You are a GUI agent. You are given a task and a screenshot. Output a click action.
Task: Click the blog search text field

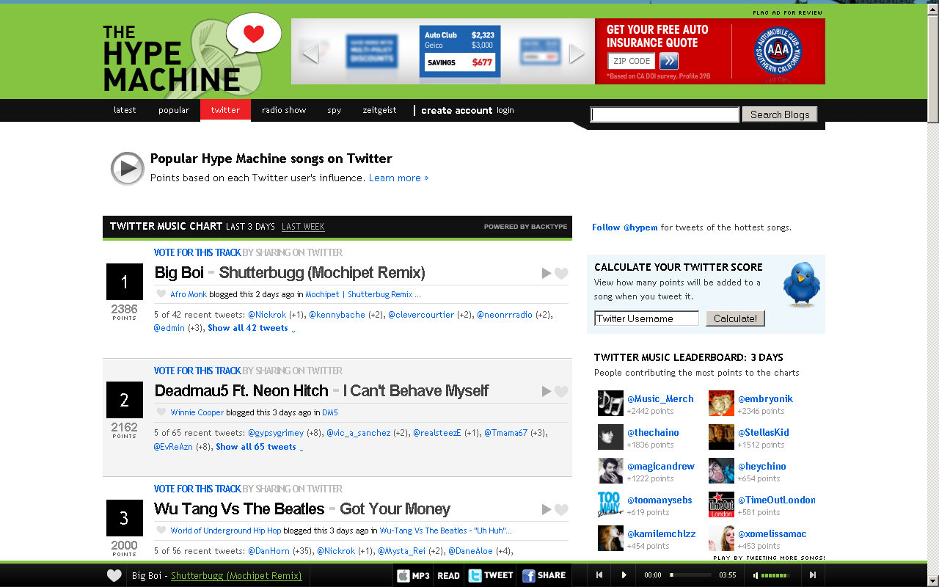point(665,114)
